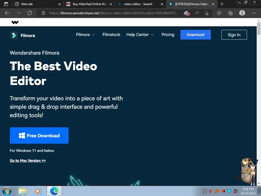
Task: Select the [OFFICIAL]Filmora Video tab
Action: (x=191, y=4)
